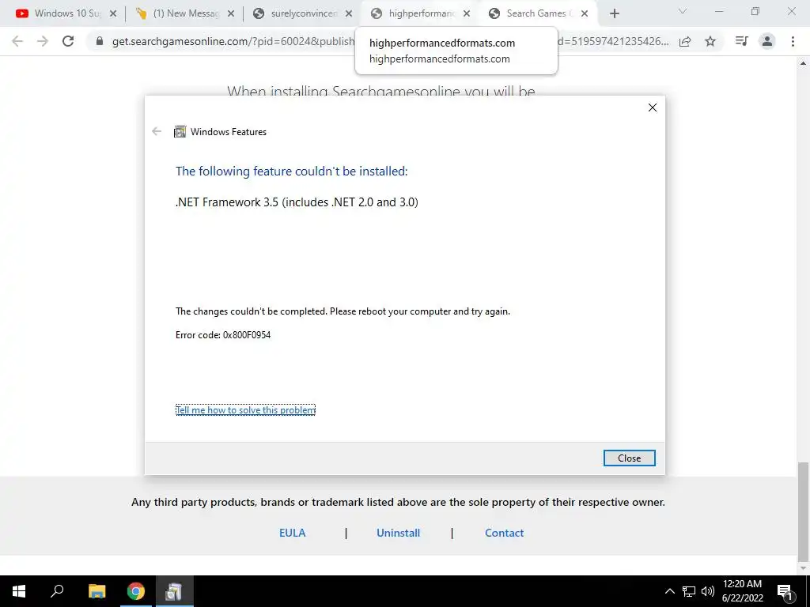Share this page via share icon
Viewport: 810px width, 607px height.
point(685,41)
